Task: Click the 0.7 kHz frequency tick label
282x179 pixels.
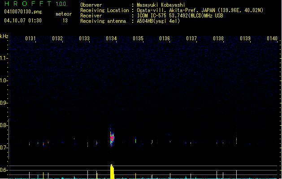Action: [x=4, y=148]
